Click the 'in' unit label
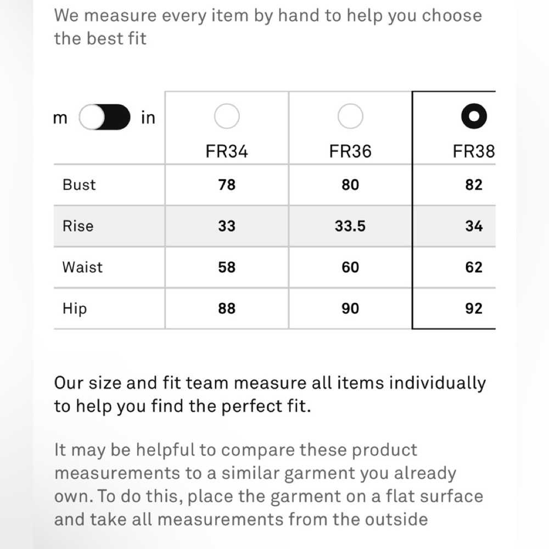Image resolution: width=549 pixels, height=549 pixels. click(x=148, y=117)
